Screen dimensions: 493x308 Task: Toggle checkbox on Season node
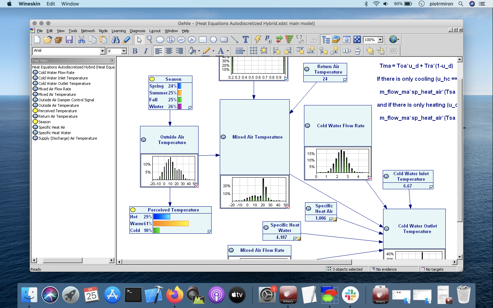pos(190,108)
